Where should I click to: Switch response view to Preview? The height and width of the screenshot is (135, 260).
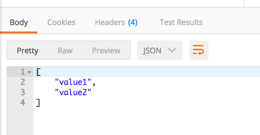[106, 50]
